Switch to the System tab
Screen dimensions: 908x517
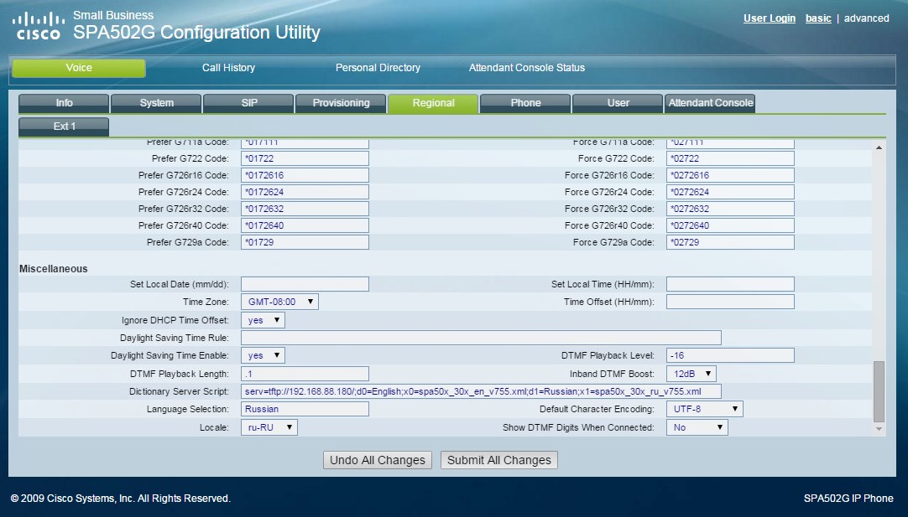[x=156, y=103]
